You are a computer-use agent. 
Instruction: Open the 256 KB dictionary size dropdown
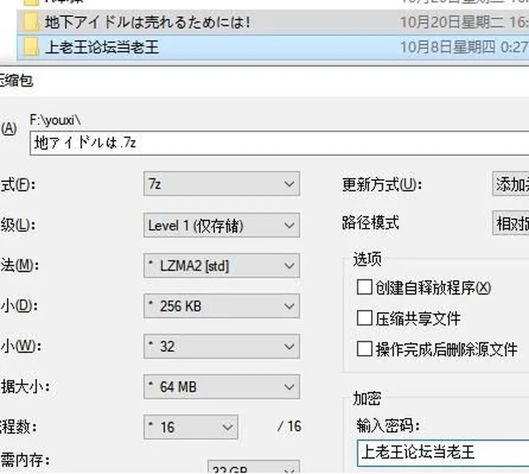click(x=222, y=306)
